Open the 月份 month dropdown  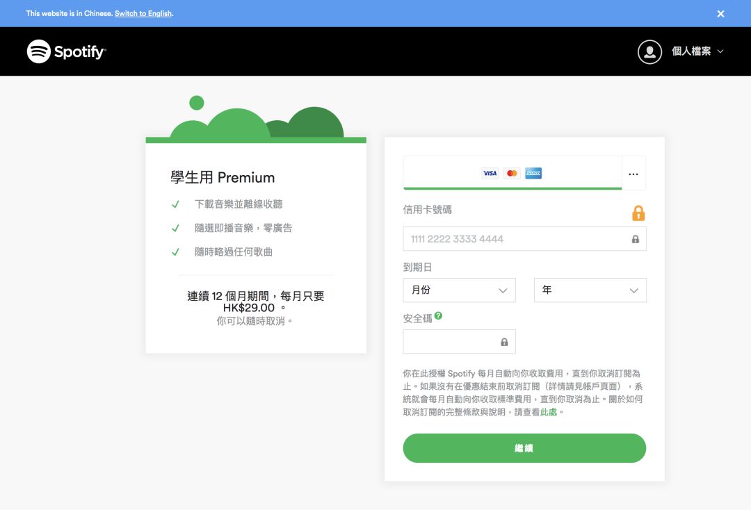coord(460,290)
